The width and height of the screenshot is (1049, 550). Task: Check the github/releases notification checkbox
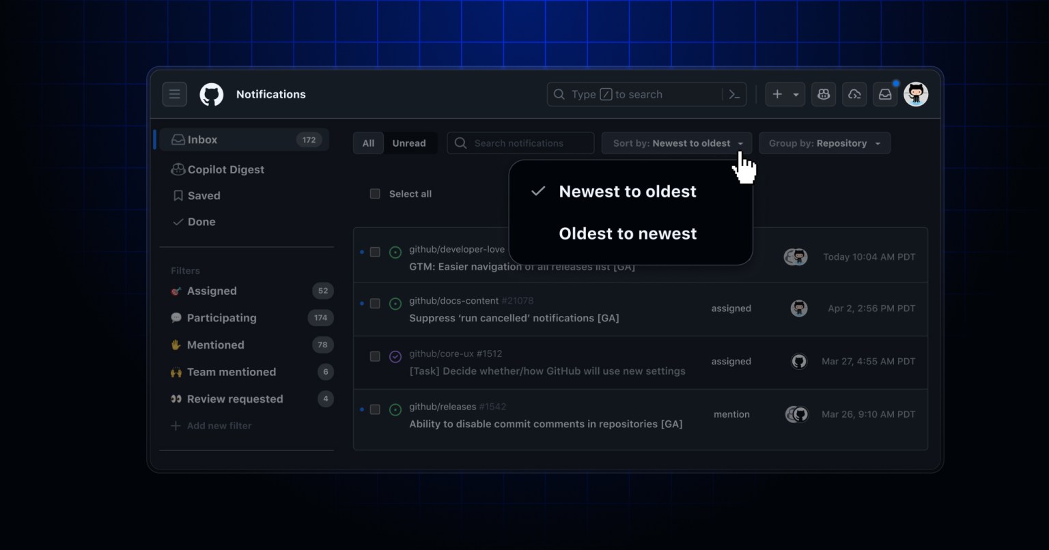click(375, 409)
